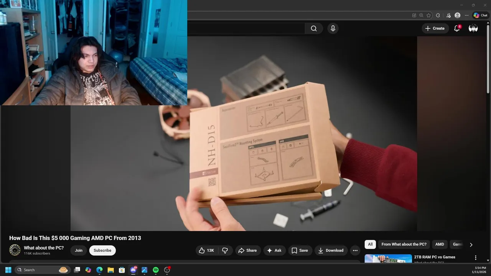Click the YouTube search input field
This screenshot has height=276, width=491.
coord(245,28)
